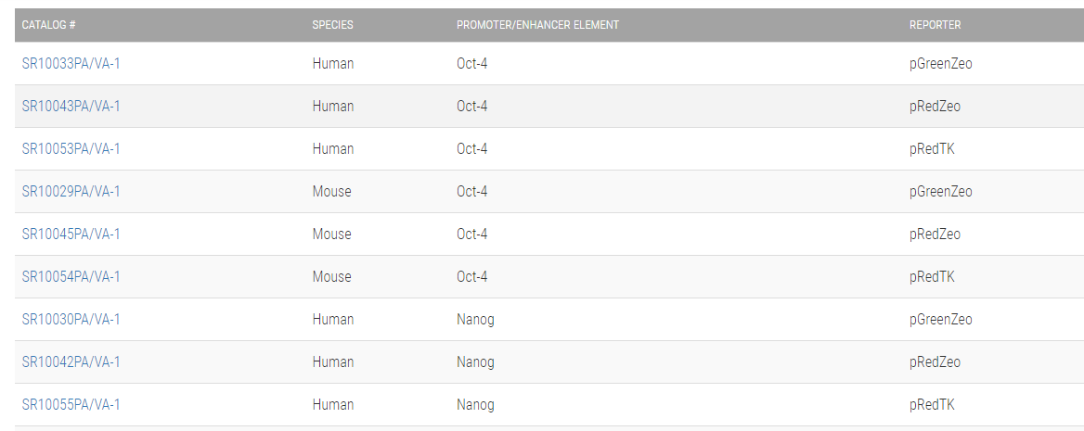Select the SR10055PA/VA-1 catalog link
Screen dimensions: 1084x431
pyautogui.click(x=71, y=405)
